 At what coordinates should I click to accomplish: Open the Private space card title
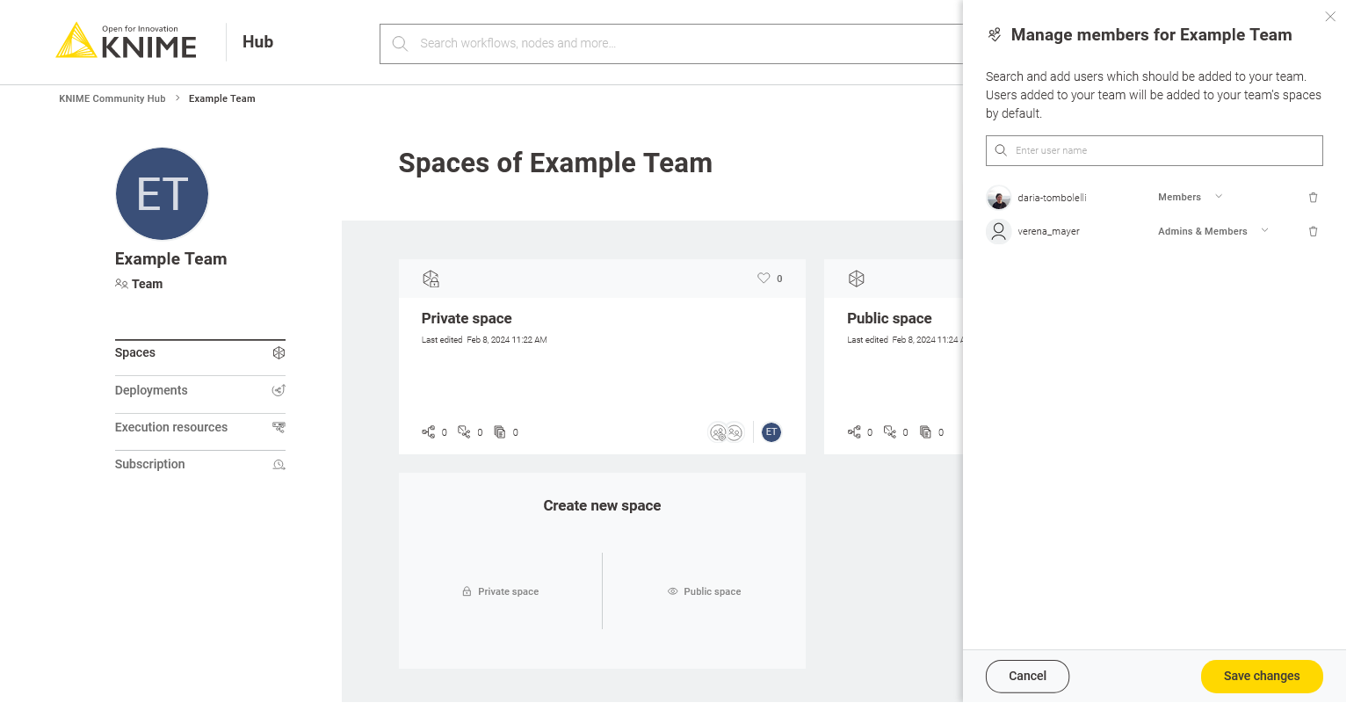pyautogui.click(x=467, y=318)
